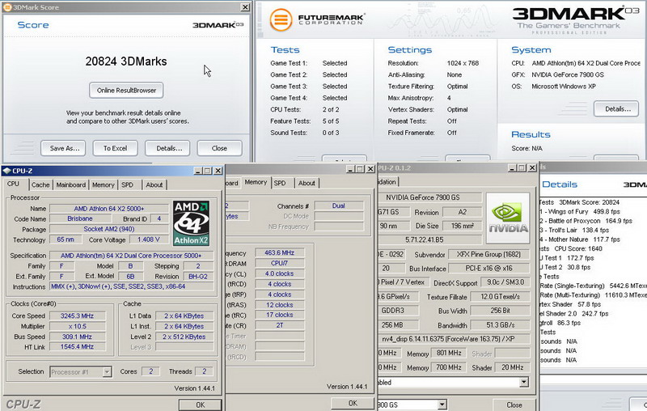Screen dimensions: 647x411
Task: Click the Bus Speed 309.1 MHz field
Action: tap(77, 337)
